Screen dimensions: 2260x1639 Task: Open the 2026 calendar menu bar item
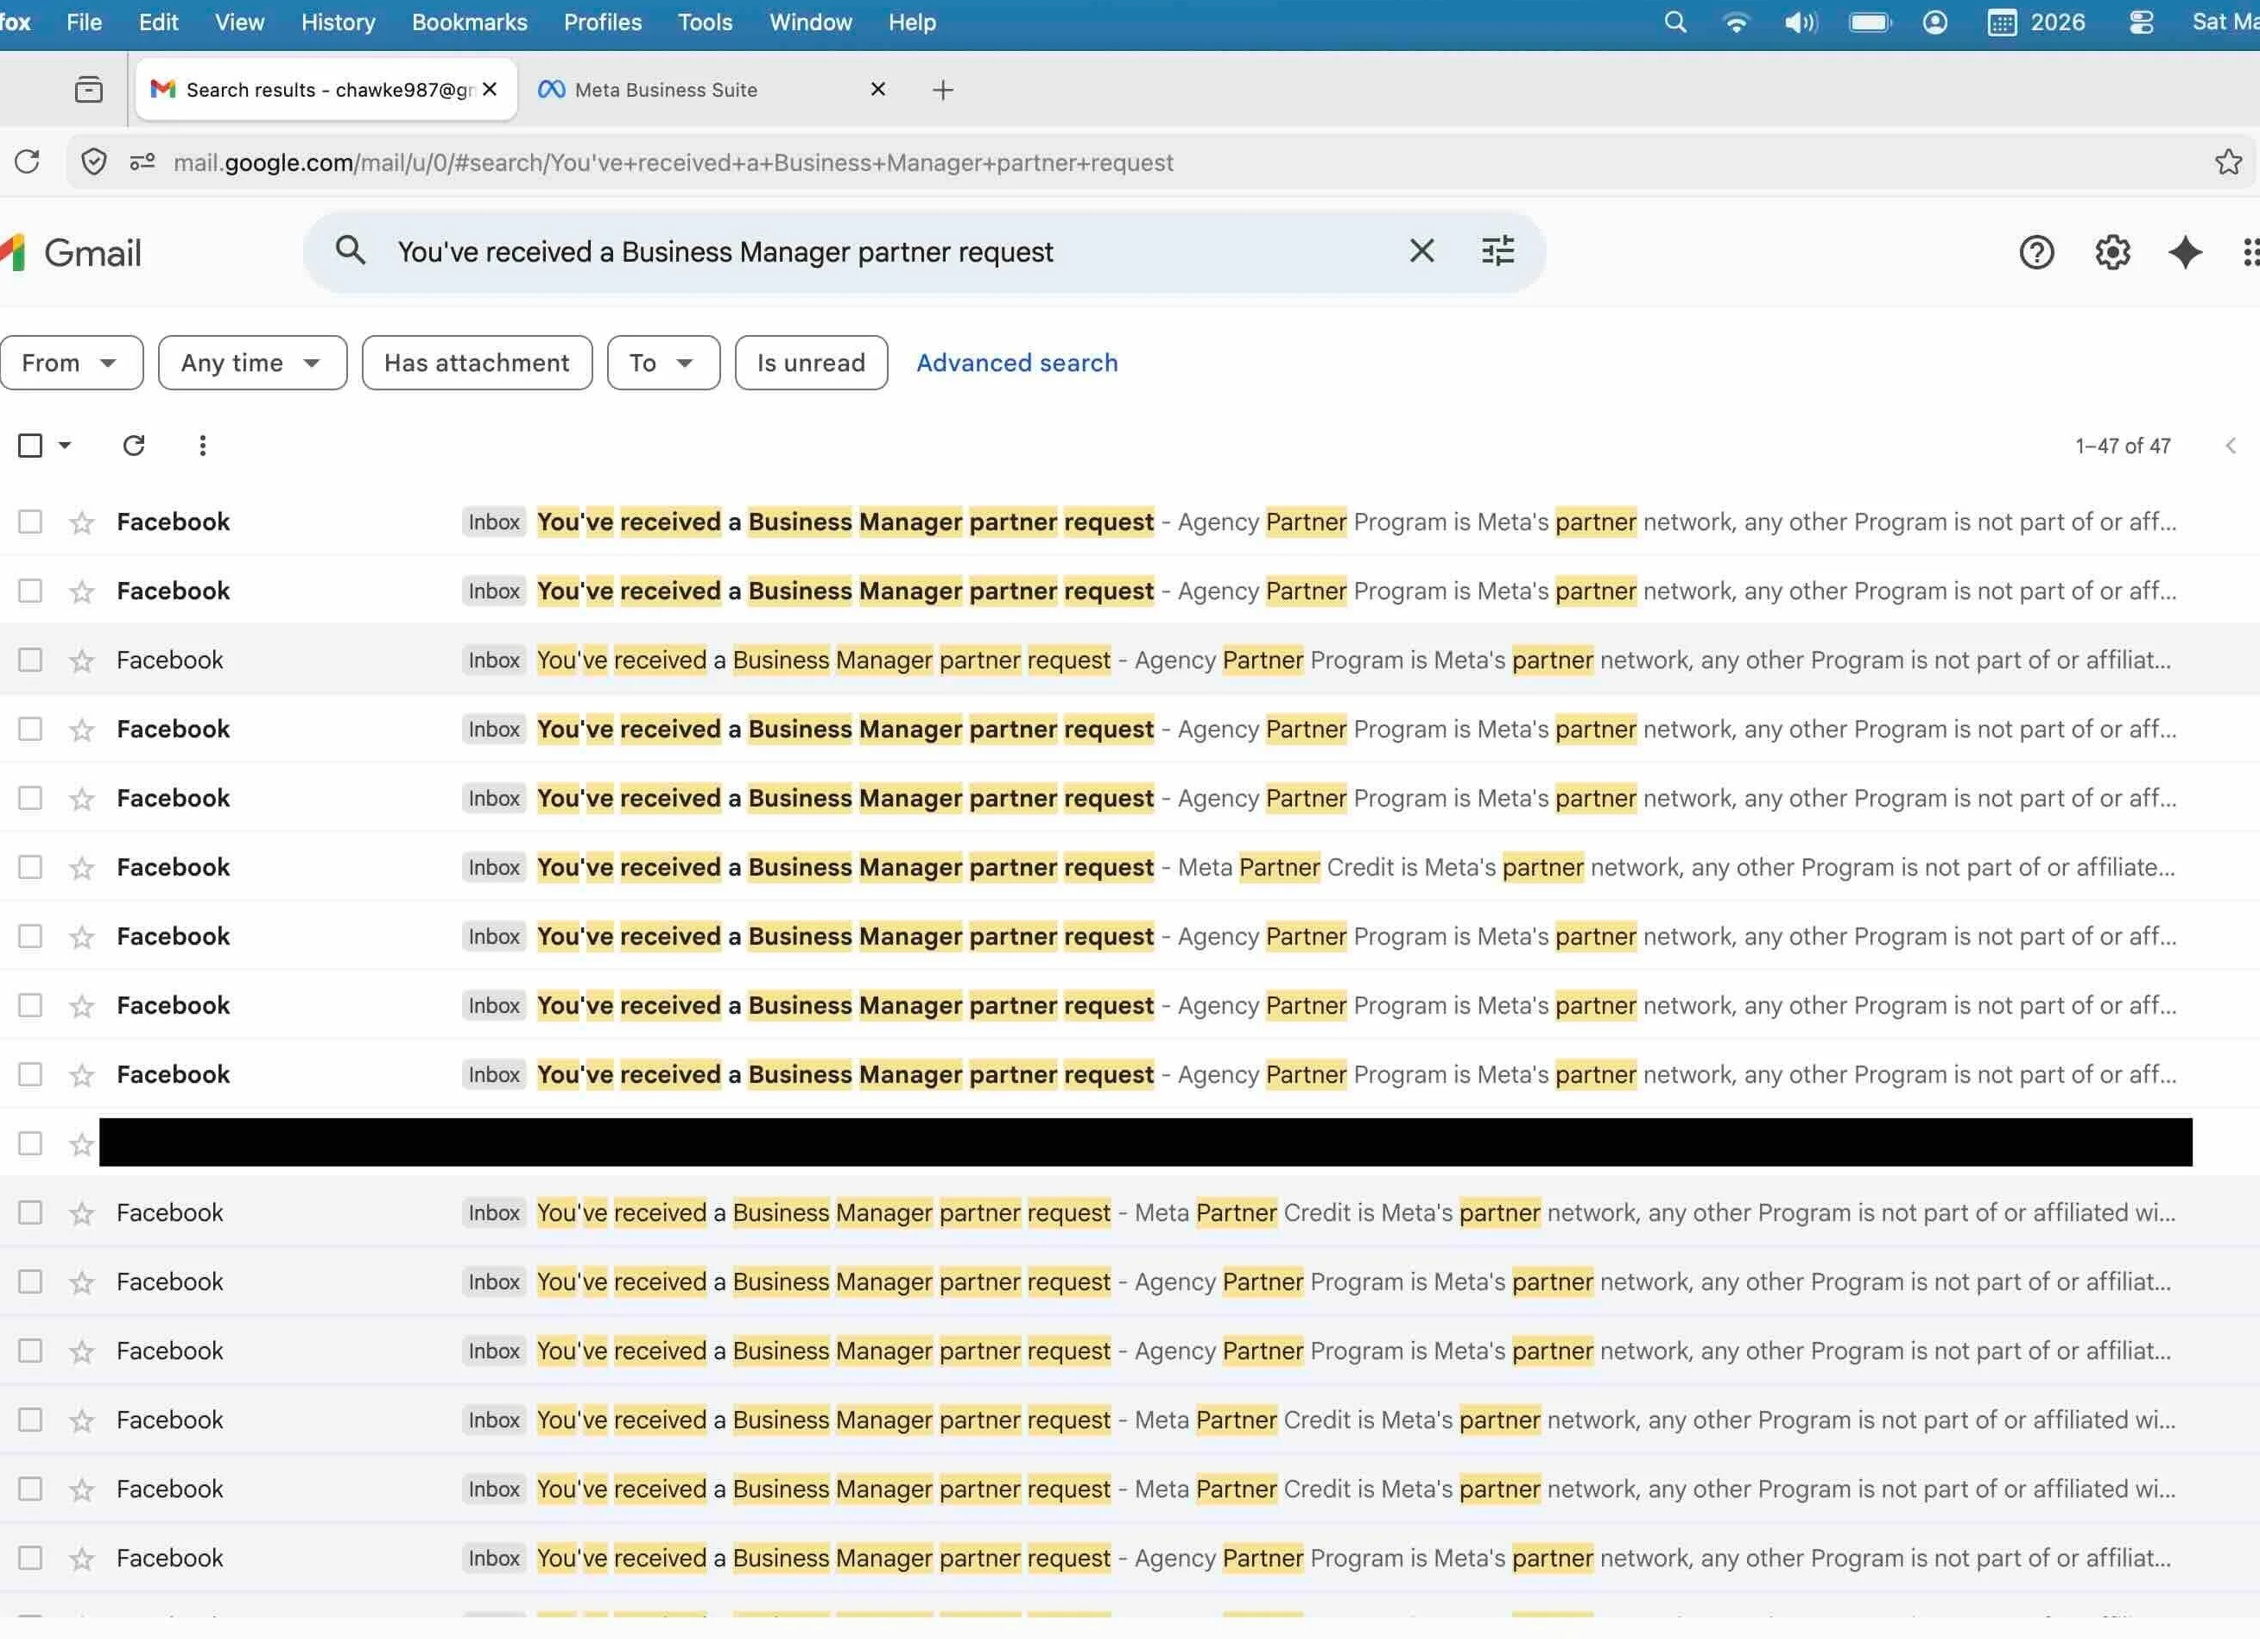pos(2035,22)
